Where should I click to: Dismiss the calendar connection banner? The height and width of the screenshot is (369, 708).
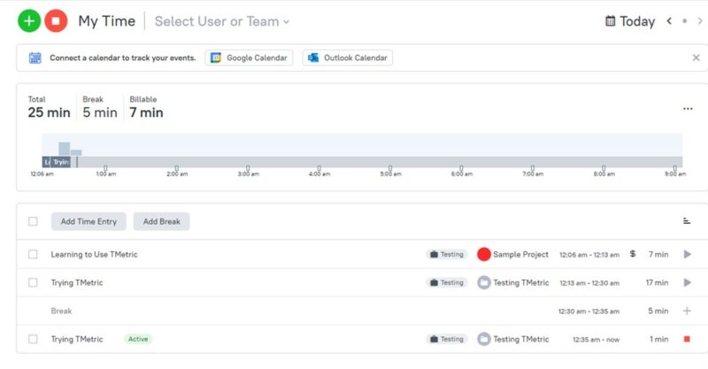click(696, 58)
